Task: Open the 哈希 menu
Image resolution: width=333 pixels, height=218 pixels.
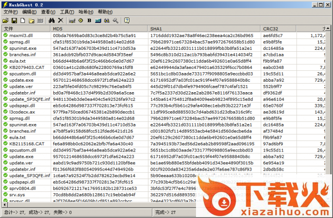Action: coord(84,11)
